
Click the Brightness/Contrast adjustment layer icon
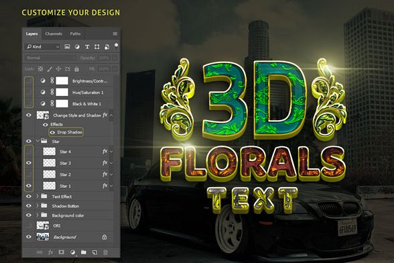43,81
